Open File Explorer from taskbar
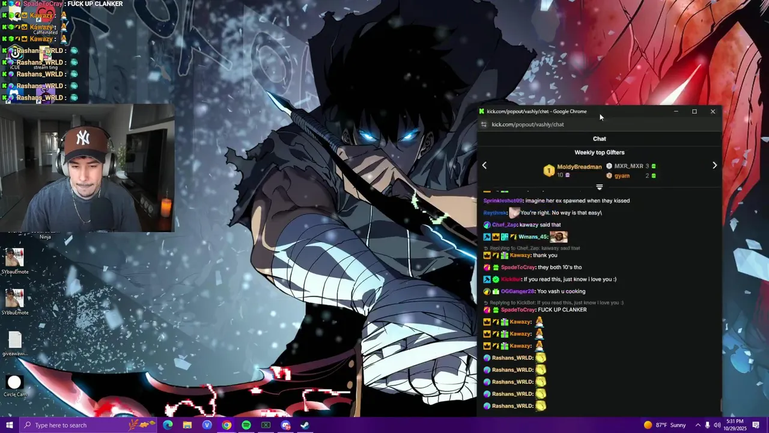The width and height of the screenshot is (769, 433). (x=187, y=425)
